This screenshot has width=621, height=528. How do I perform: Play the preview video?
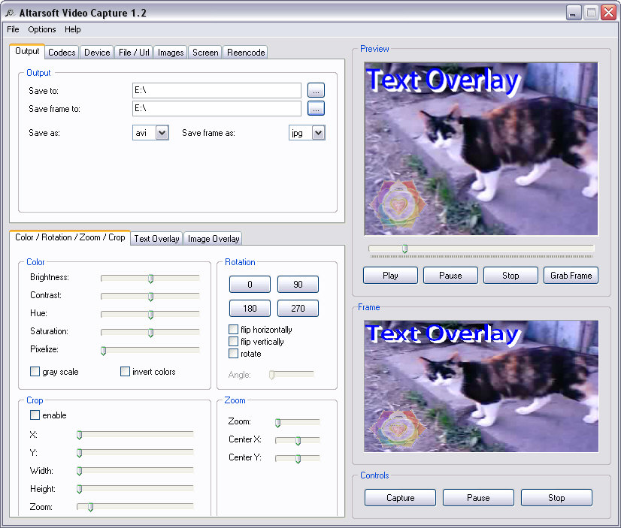[x=390, y=276]
